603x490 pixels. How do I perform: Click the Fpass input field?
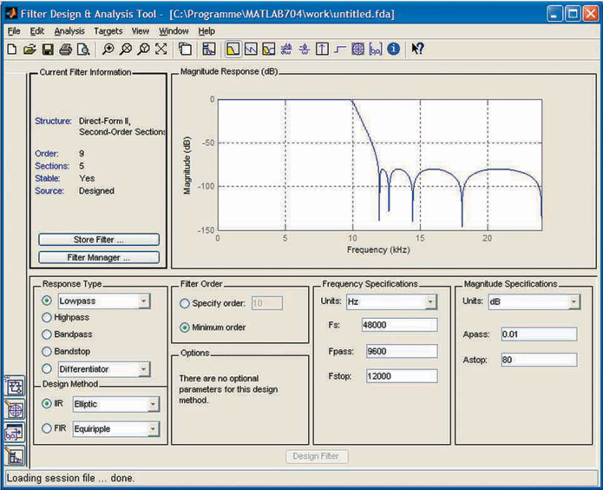[401, 351]
